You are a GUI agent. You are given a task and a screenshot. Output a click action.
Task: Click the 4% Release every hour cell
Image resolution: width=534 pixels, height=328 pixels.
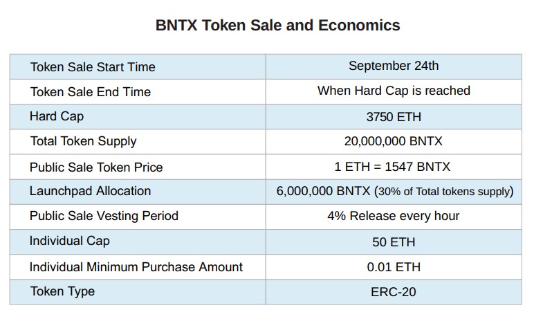[394, 216]
